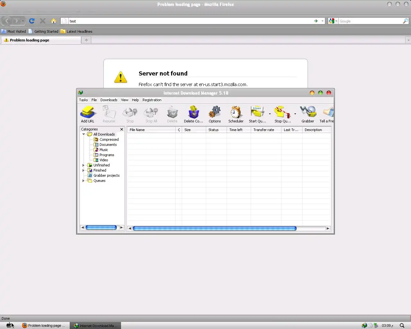Expand the Unfinished tree node
Screen dimensions: 411x329
click(x=83, y=165)
